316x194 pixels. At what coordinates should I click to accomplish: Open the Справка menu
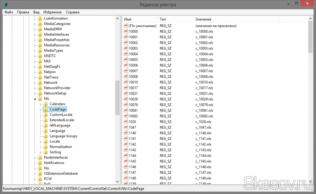tap(72, 12)
